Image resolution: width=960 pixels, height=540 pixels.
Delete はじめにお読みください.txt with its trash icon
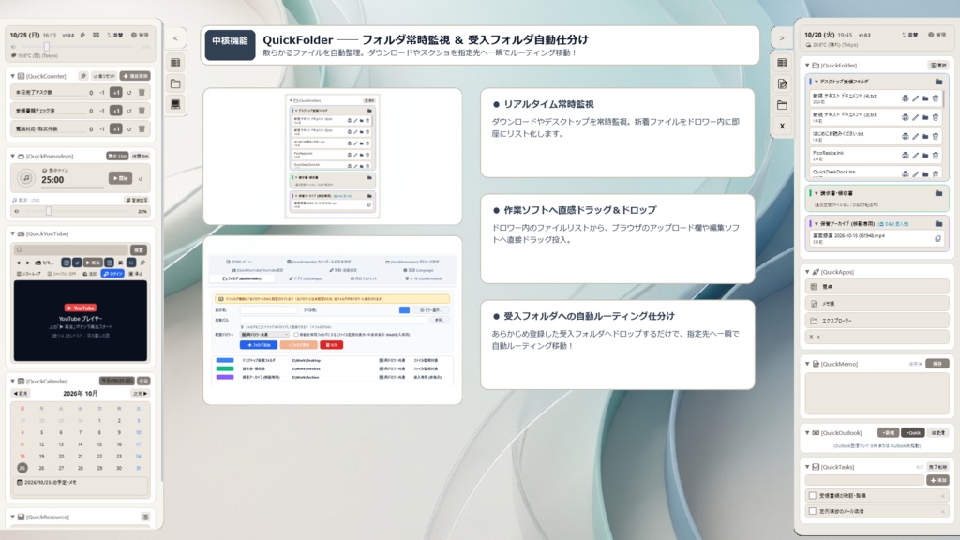click(x=936, y=136)
